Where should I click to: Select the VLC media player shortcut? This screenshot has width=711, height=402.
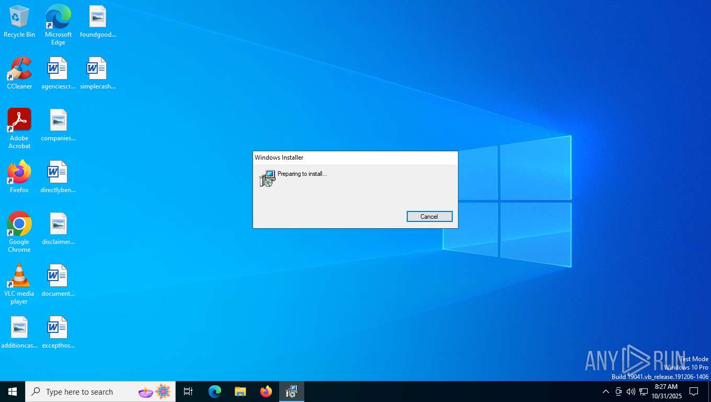pos(19,284)
